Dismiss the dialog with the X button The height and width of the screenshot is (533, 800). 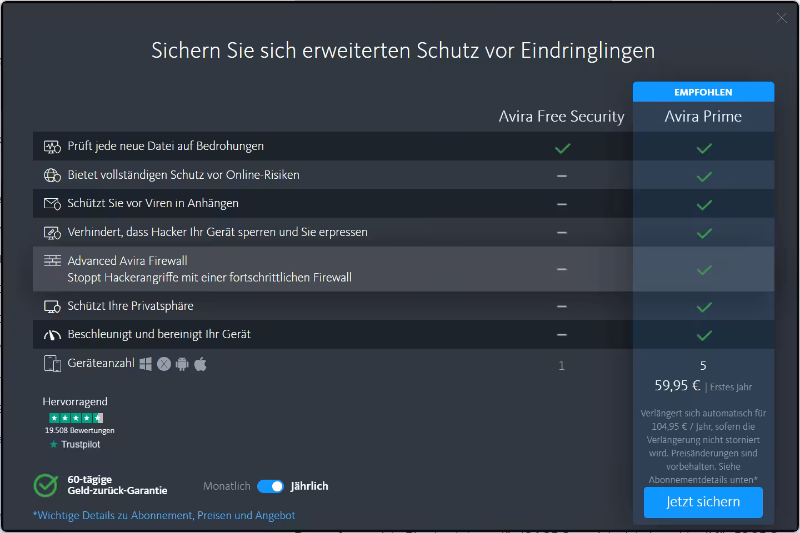click(782, 18)
